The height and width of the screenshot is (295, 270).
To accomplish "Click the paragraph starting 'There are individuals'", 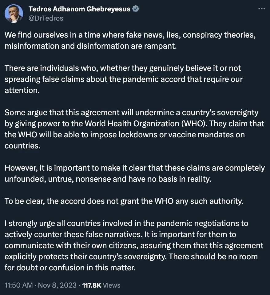I will tap(124, 79).
